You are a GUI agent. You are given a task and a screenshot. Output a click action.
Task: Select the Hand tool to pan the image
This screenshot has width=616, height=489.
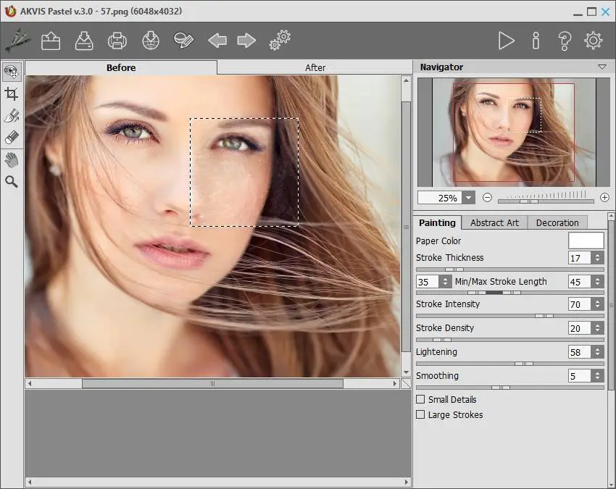coord(12,159)
